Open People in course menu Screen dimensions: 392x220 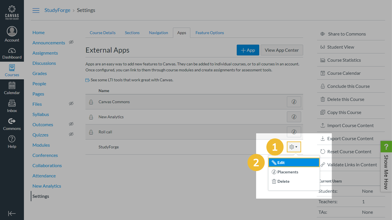tap(39, 84)
